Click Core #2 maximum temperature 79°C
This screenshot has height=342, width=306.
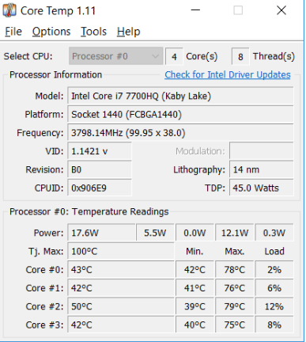click(x=235, y=306)
